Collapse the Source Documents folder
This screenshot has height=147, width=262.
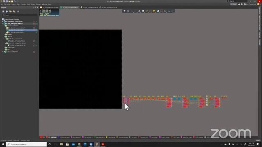4,26
